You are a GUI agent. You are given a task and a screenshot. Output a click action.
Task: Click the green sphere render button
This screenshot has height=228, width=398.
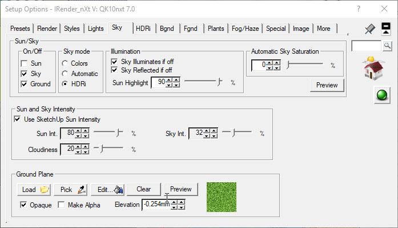[x=382, y=95]
